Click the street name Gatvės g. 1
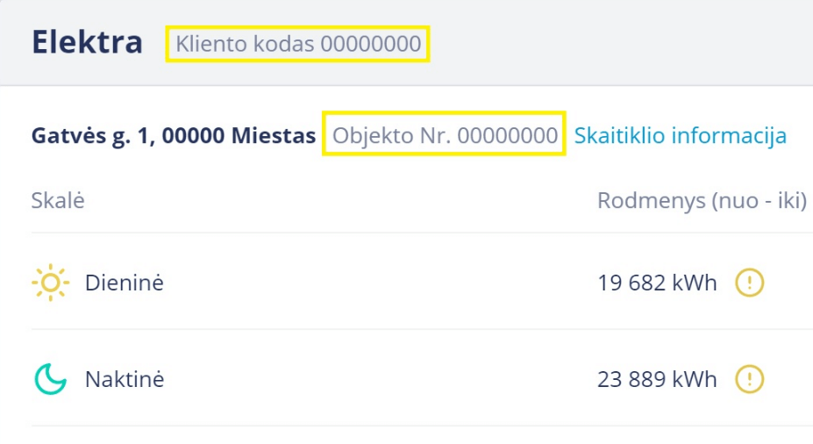Image resolution: width=813 pixels, height=444 pixels. [x=94, y=136]
